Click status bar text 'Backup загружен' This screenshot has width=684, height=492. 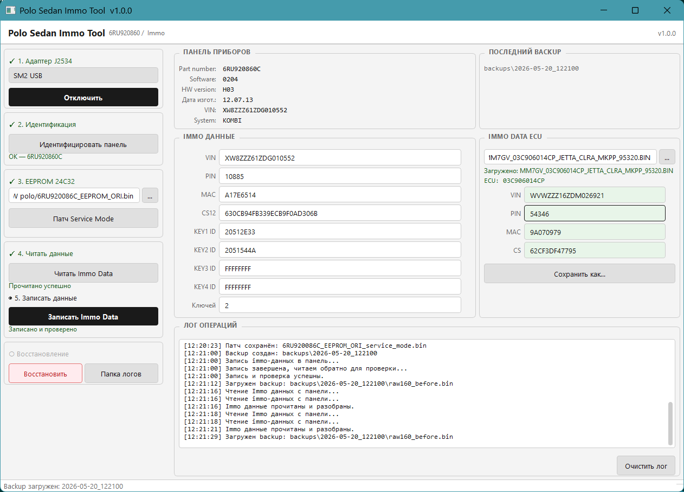[63, 487]
